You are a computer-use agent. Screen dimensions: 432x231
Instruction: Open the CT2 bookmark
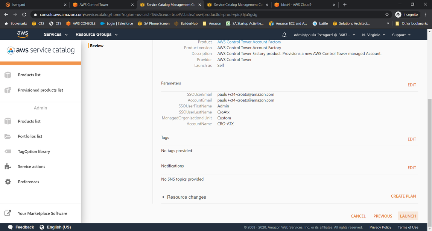(38, 23)
